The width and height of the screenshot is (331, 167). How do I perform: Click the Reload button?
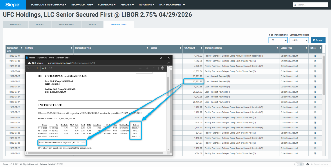318,40
